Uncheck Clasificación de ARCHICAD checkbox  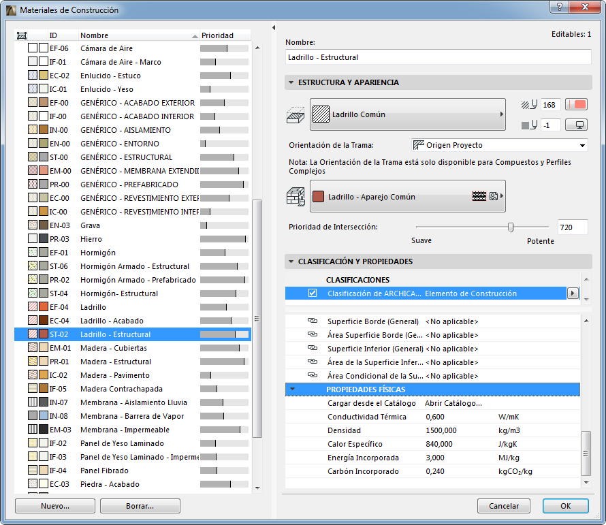click(313, 293)
